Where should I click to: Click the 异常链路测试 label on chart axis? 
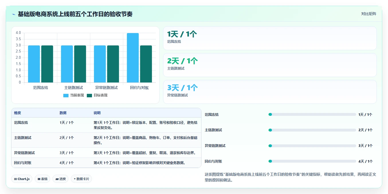tap(106, 88)
